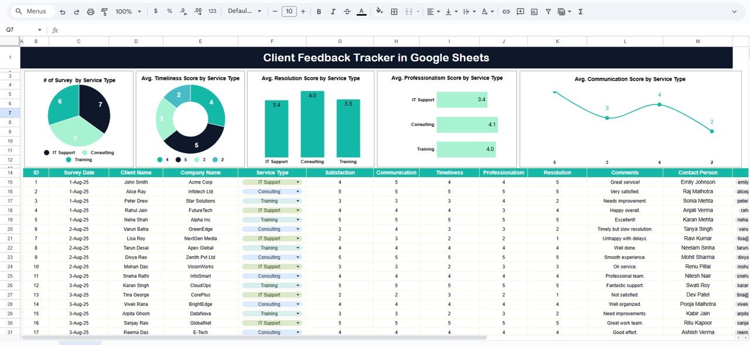Insert a link into the cell

[506, 11]
